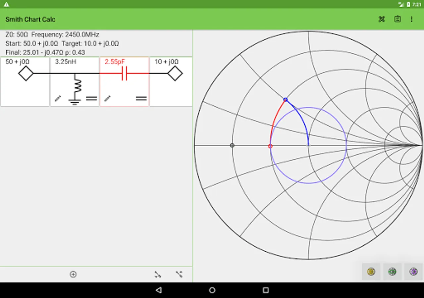424x298 pixels.
Task: Tap the Final impedance result line
Action: click(x=45, y=52)
